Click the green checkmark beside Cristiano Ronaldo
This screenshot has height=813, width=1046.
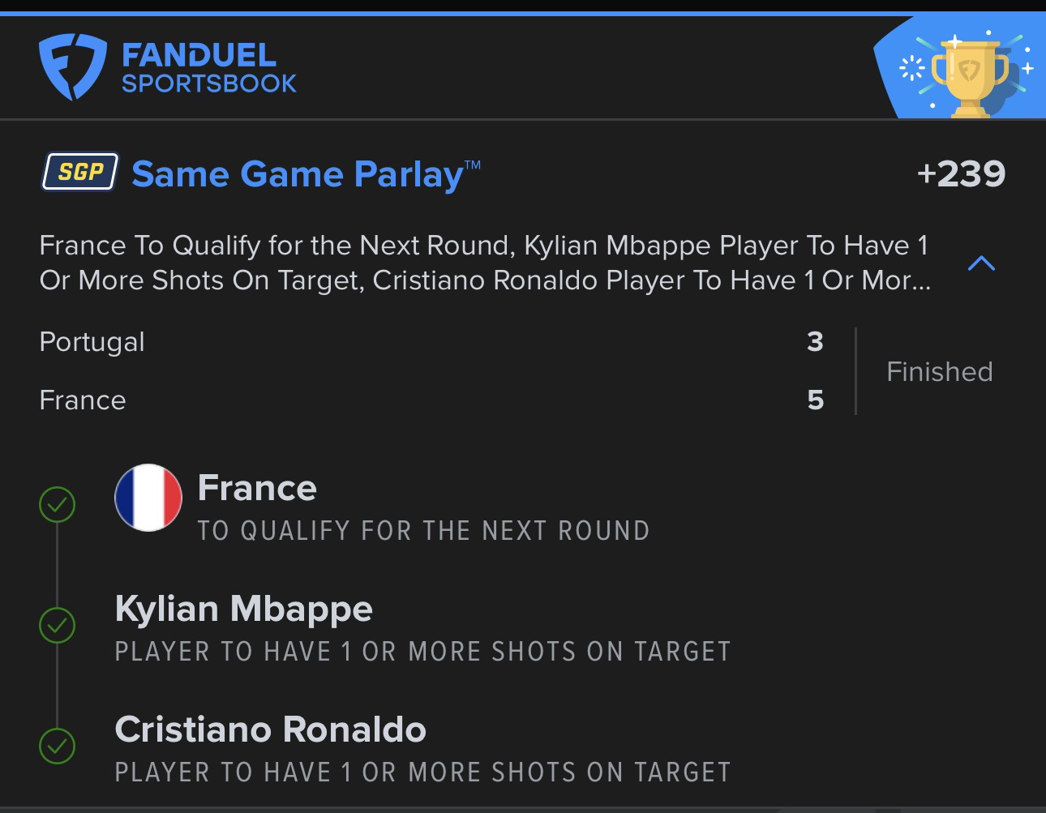(x=57, y=746)
